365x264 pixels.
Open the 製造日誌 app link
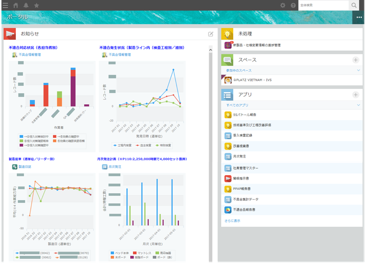[x=26, y=166]
